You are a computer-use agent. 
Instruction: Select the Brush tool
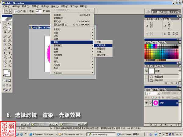click(x=9, y=37)
